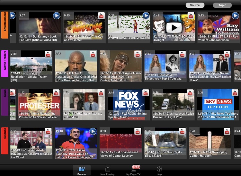Select the News category label
Viewport: 241px width, 176px height.
point(5,102)
